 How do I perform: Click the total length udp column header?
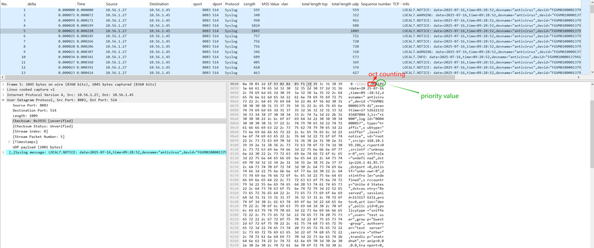coord(345,4)
